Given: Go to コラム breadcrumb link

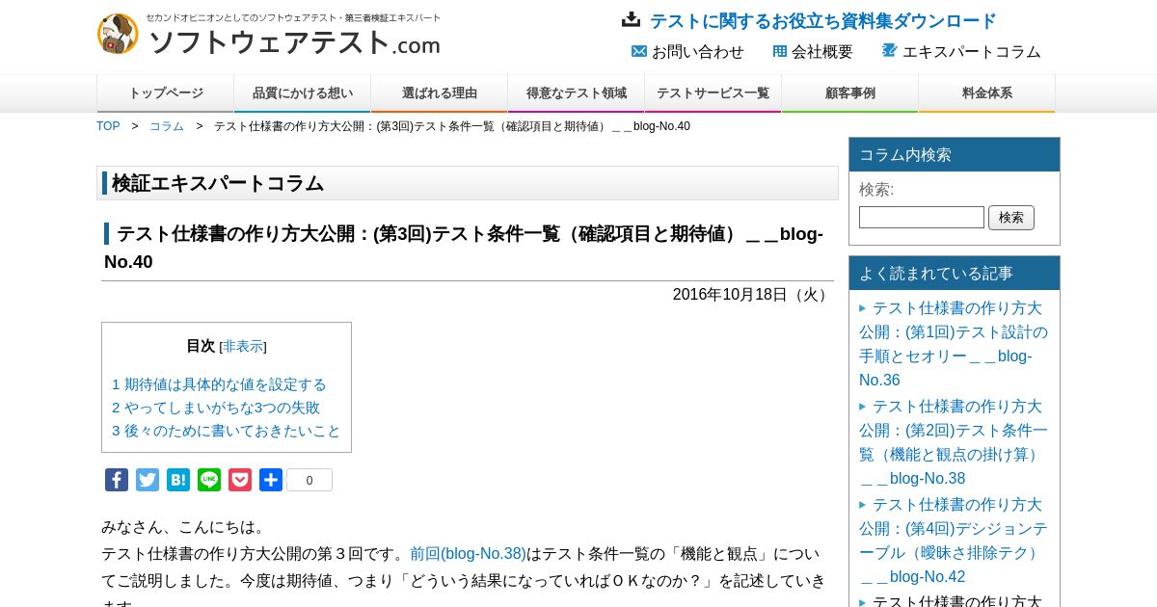Looking at the screenshot, I should 167,126.
